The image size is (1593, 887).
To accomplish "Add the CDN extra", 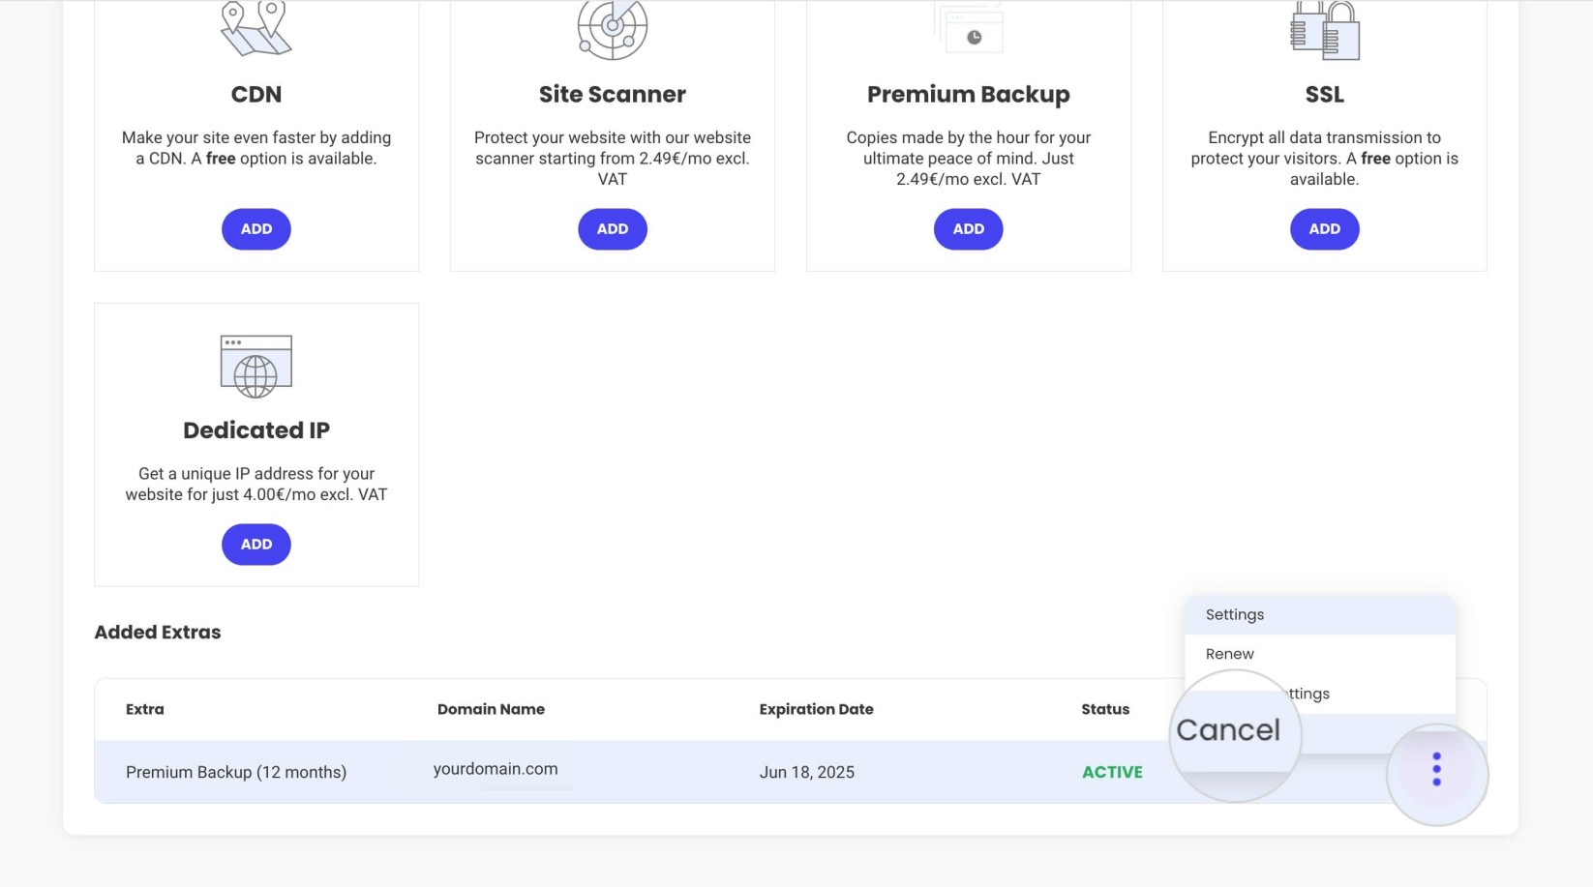I will (x=255, y=228).
